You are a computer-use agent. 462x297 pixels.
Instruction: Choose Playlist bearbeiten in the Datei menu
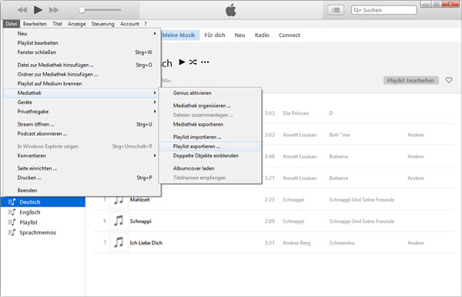click(x=82, y=42)
